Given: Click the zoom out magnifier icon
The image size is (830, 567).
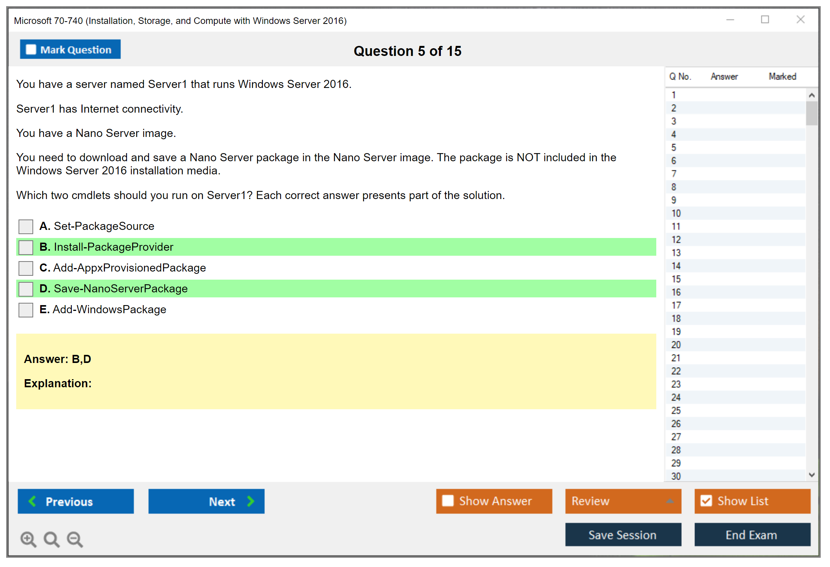Looking at the screenshot, I should (75, 539).
